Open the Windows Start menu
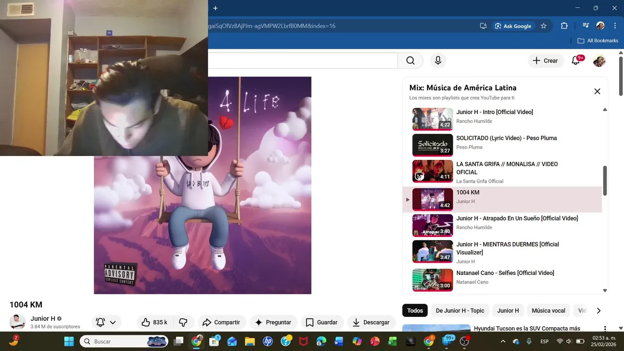The image size is (624, 351). pyautogui.click(x=69, y=341)
